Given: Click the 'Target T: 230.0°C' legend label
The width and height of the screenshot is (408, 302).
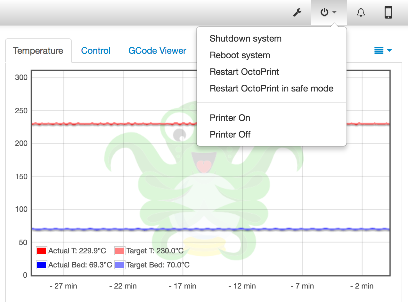Looking at the screenshot, I should 155,251.
